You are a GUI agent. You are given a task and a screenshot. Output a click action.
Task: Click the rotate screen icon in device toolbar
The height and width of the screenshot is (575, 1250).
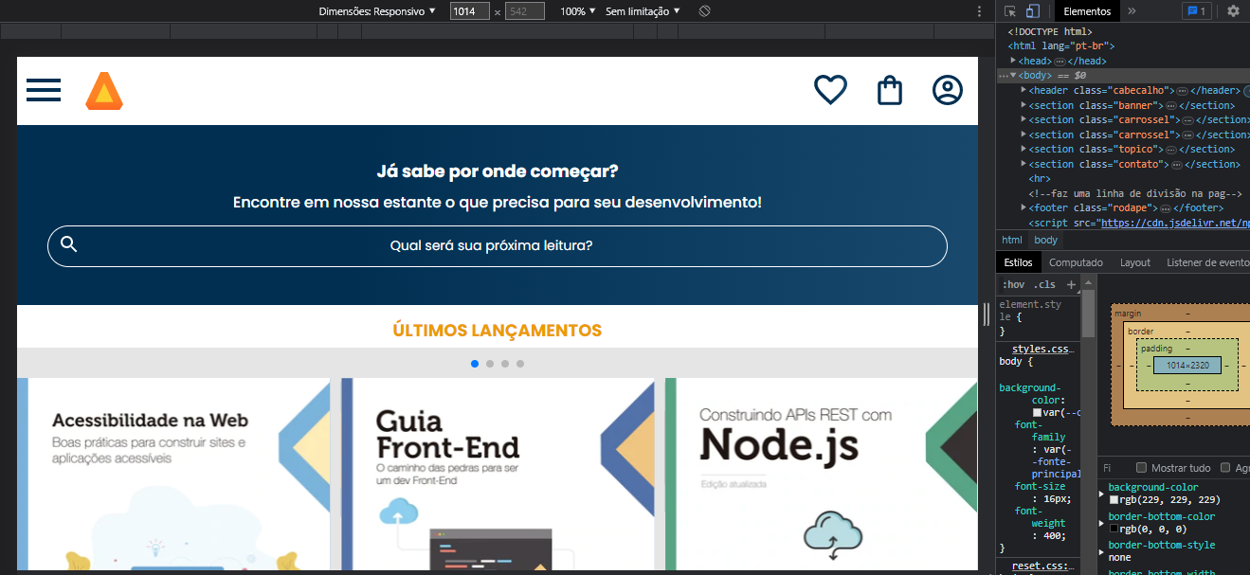pyautogui.click(x=704, y=11)
